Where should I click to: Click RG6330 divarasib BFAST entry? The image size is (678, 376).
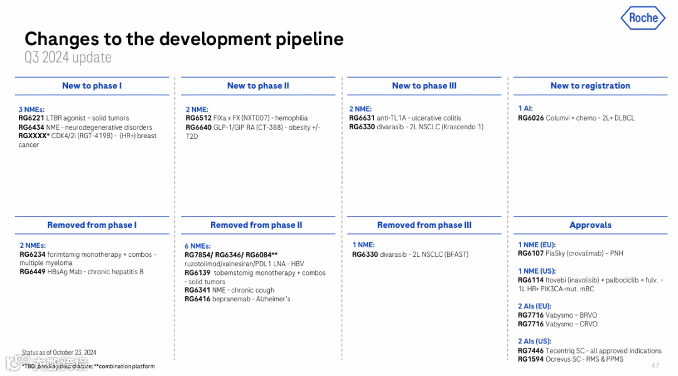pyautogui.click(x=410, y=254)
